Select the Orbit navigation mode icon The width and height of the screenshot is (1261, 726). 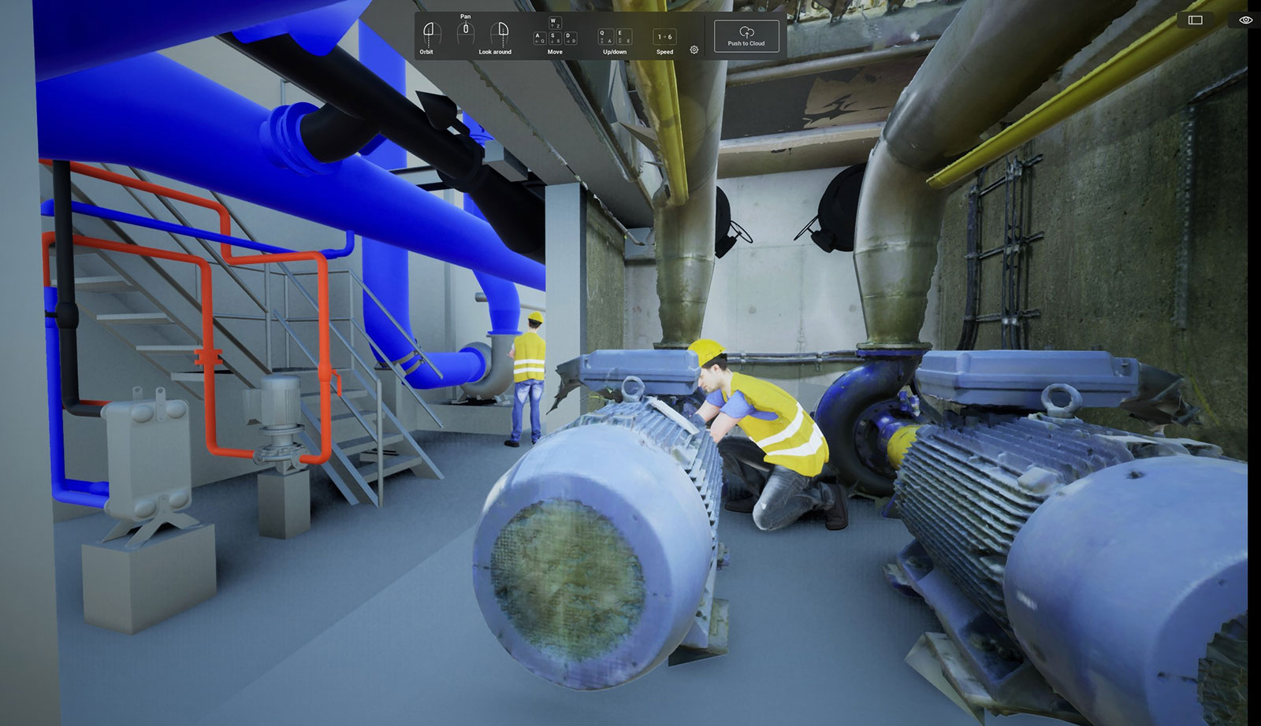pos(430,30)
